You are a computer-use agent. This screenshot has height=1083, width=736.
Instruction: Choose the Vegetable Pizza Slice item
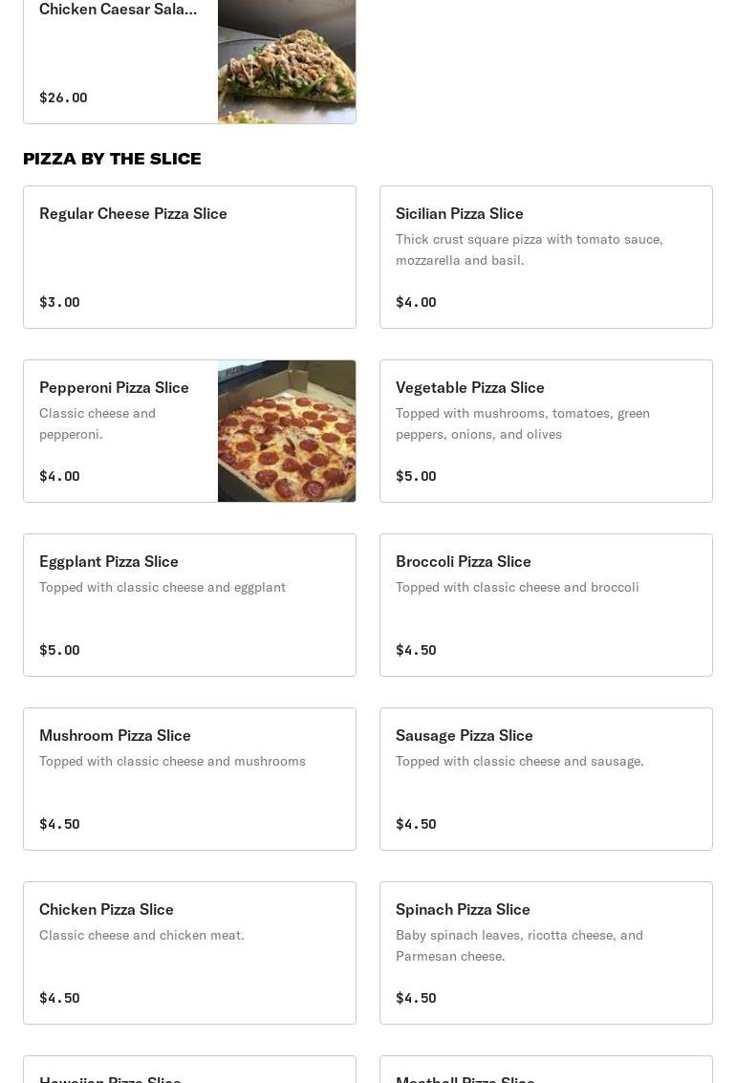[x=546, y=431]
